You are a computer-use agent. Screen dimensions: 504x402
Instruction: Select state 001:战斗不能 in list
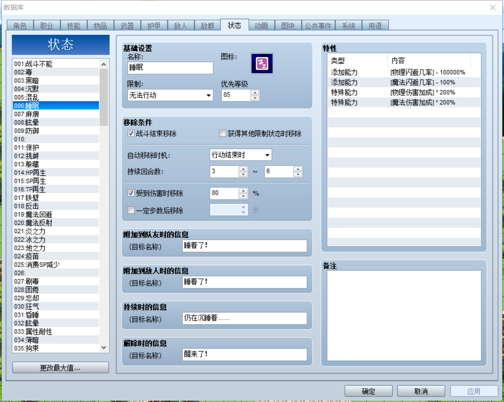tap(56, 63)
